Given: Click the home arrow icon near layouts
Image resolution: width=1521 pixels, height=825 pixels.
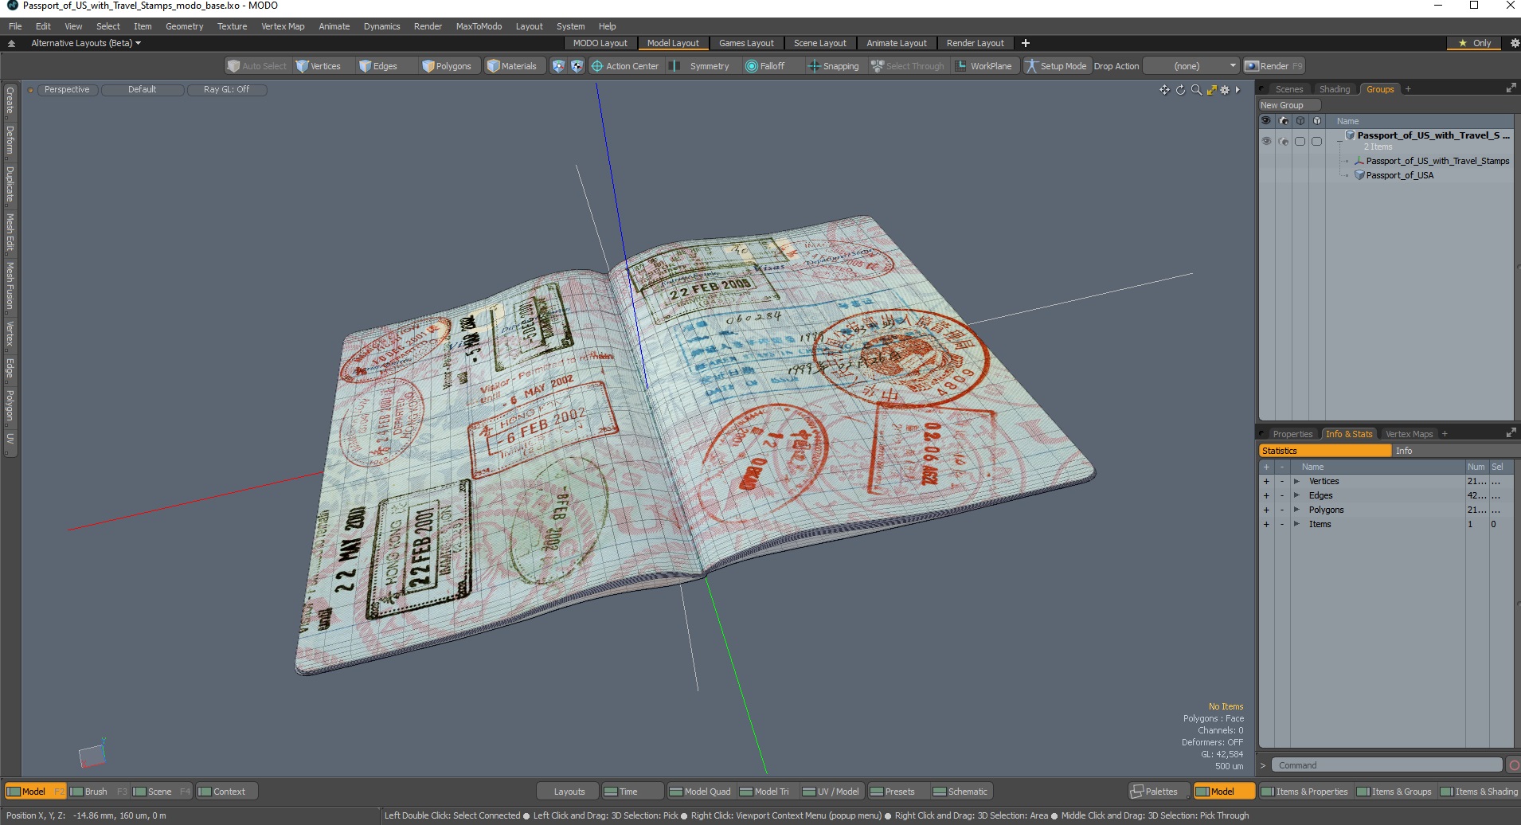Looking at the screenshot, I should [x=11, y=43].
